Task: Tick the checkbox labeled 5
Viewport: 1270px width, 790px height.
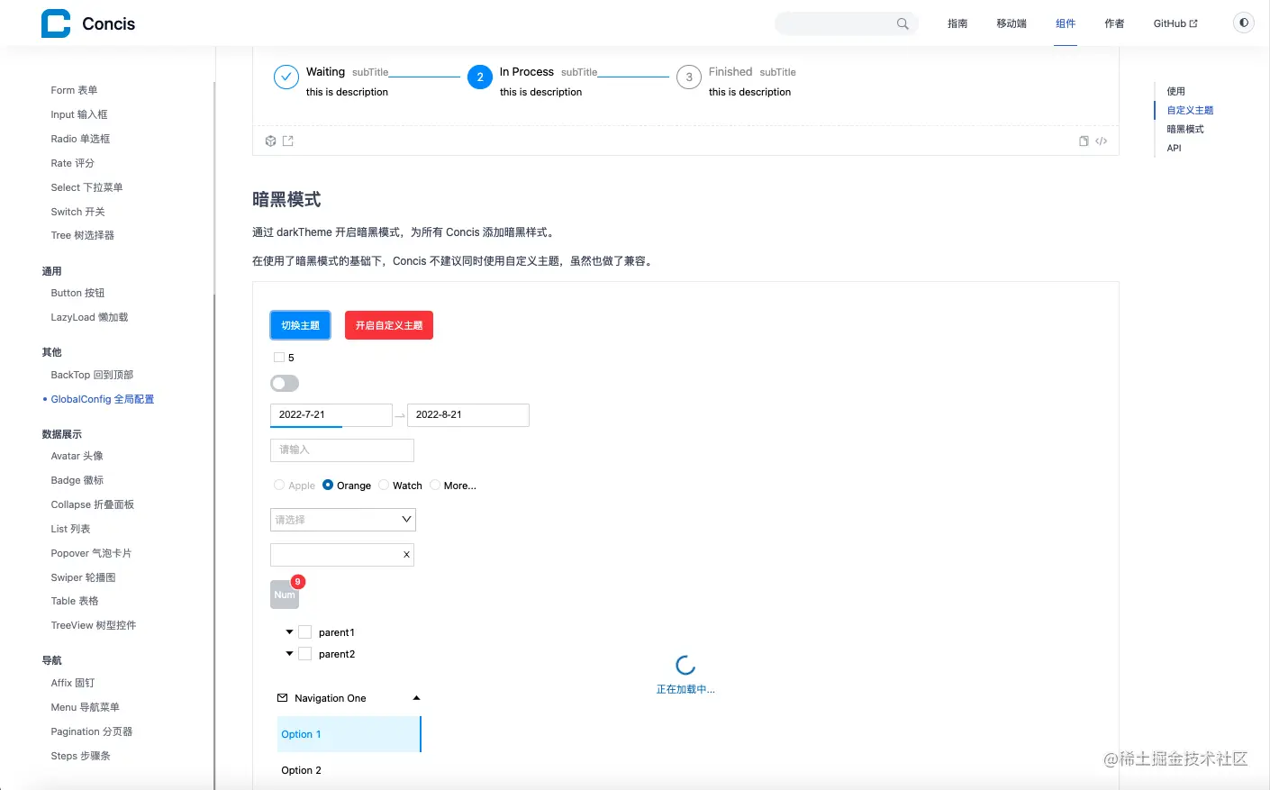Action: click(279, 358)
